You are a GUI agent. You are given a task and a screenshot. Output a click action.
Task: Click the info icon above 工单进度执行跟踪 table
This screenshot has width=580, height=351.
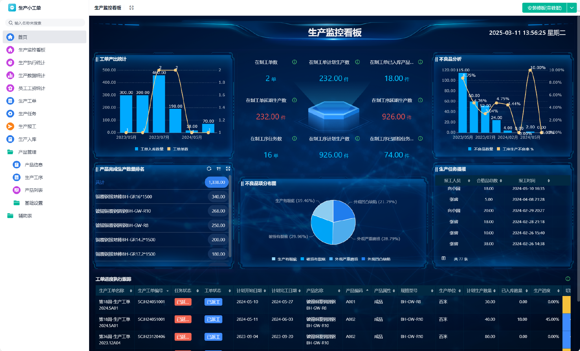(x=568, y=279)
